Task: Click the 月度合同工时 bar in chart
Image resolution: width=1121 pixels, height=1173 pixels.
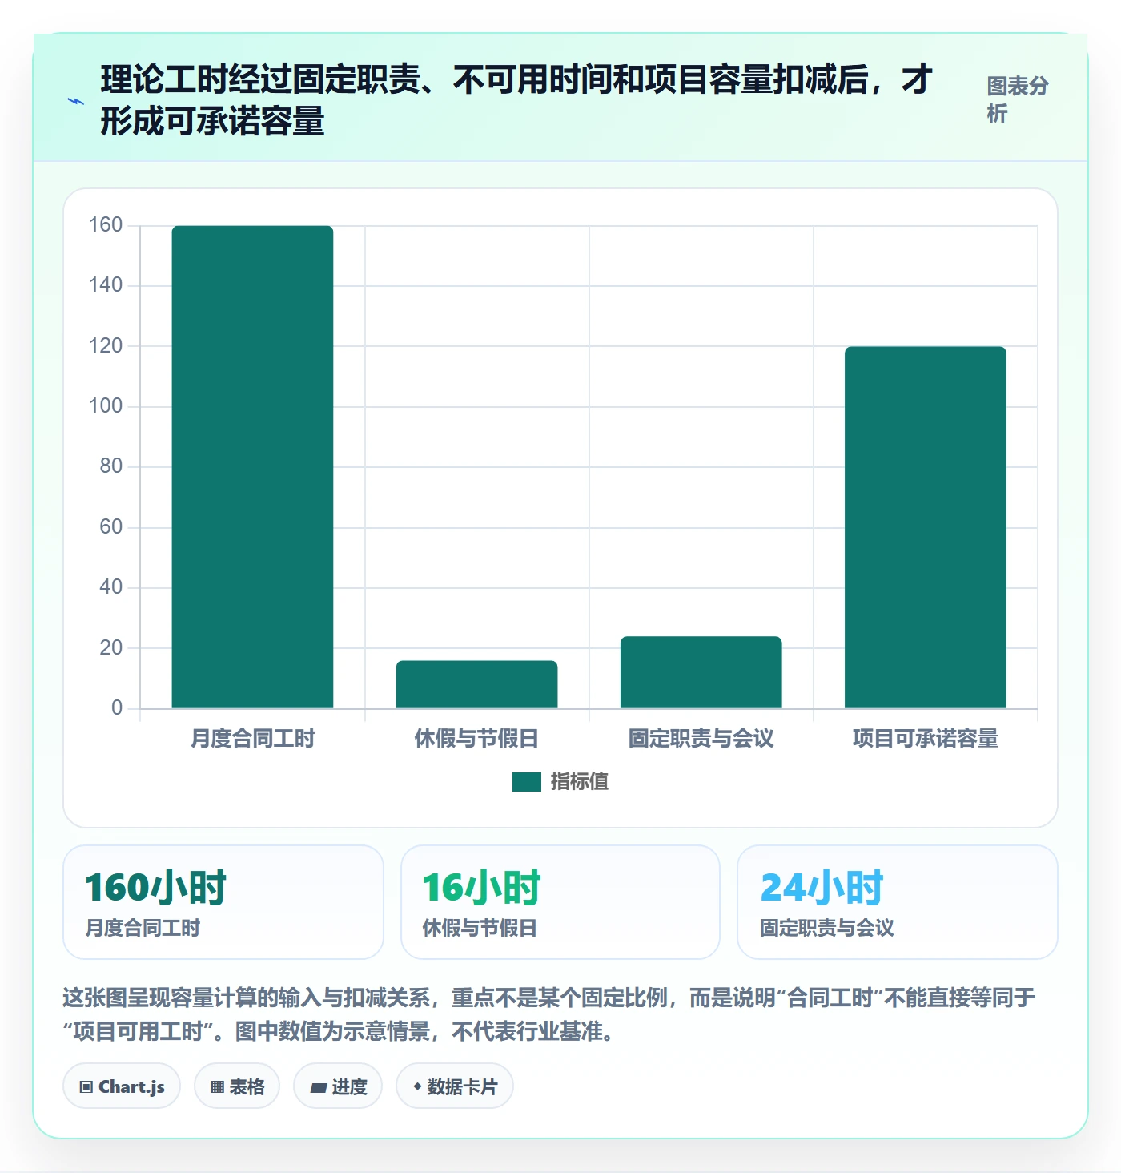Action: tap(252, 467)
